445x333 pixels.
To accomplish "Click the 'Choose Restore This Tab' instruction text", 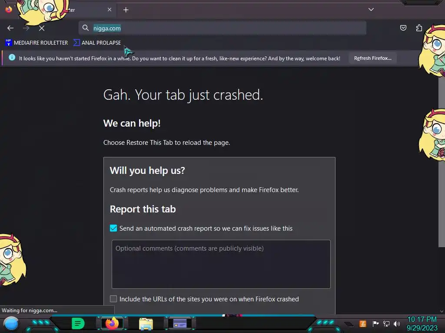I will 166,142.
